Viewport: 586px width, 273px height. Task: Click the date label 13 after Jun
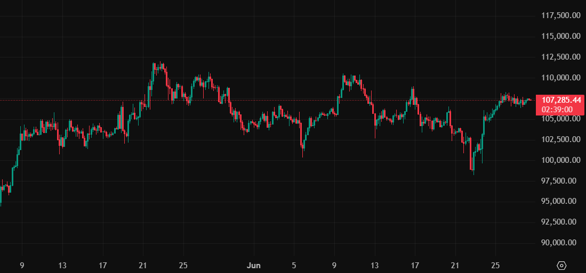pos(374,266)
